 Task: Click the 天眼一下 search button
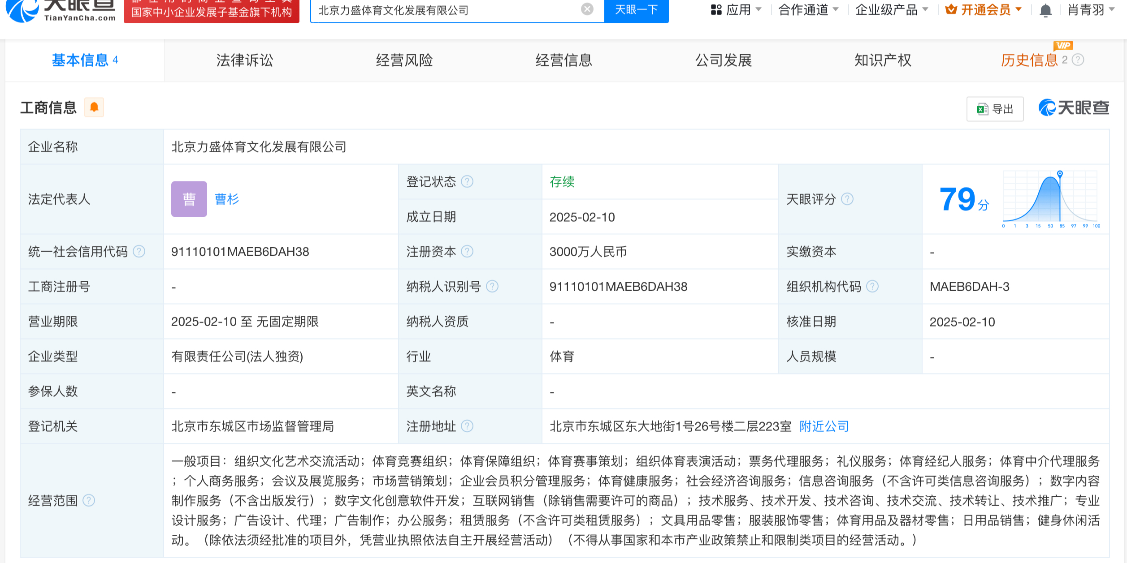(635, 11)
